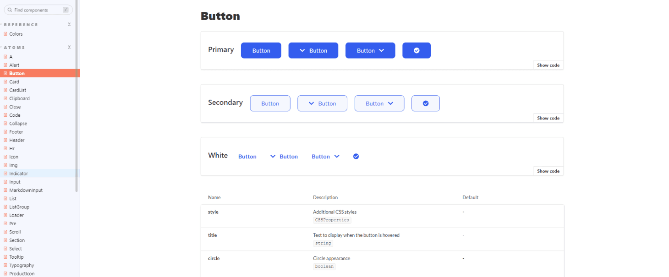Click White button with right chevron

pyautogui.click(x=325, y=157)
